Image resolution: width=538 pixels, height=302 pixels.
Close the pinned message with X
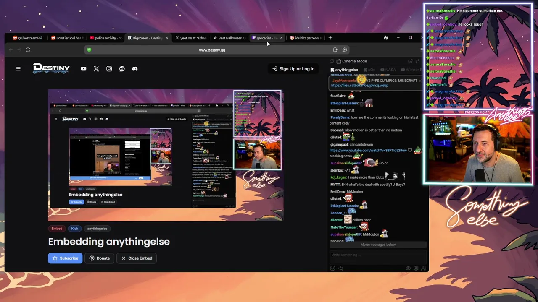[419, 81]
